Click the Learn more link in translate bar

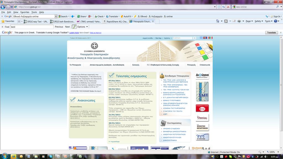click(x=74, y=33)
